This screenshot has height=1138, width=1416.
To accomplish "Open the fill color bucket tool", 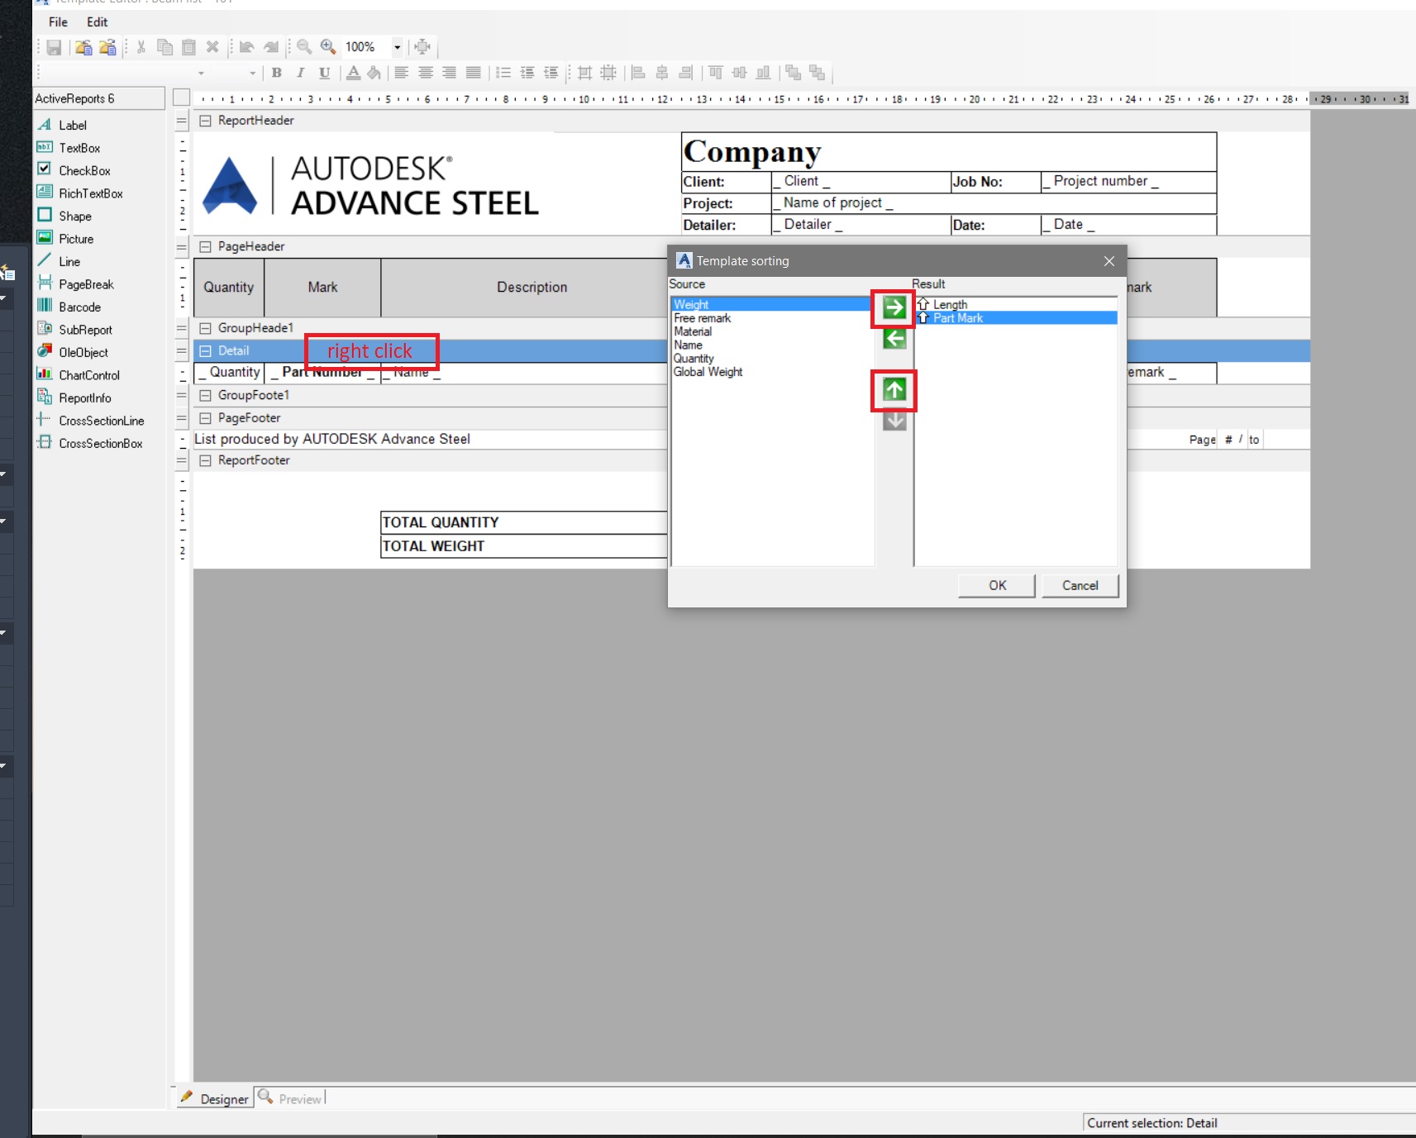I will point(374,73).
